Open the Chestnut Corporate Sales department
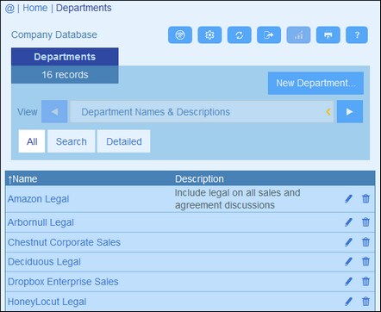 coord(64,242)
